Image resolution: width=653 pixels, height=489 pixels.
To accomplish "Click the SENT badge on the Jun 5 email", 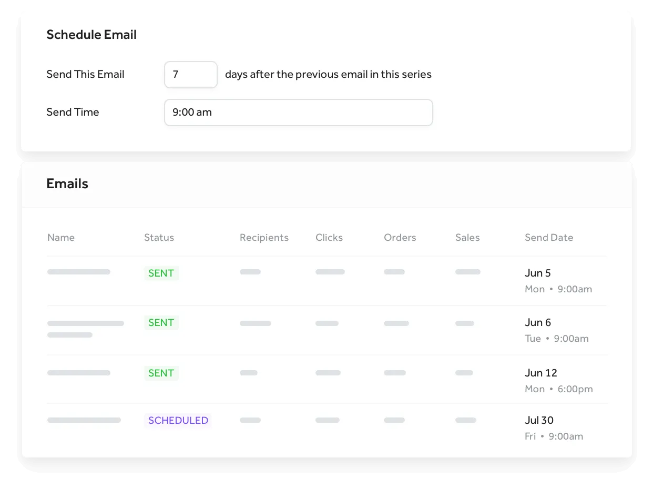I will [x=161, y=272].
